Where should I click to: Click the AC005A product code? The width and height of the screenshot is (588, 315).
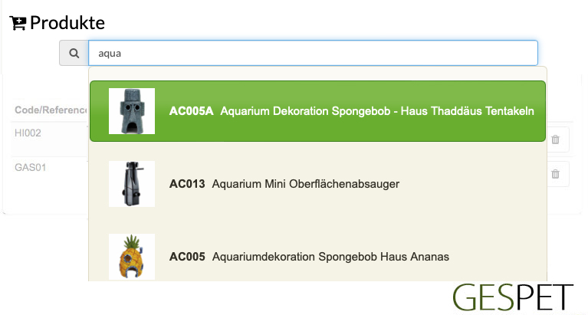point(191,111)
